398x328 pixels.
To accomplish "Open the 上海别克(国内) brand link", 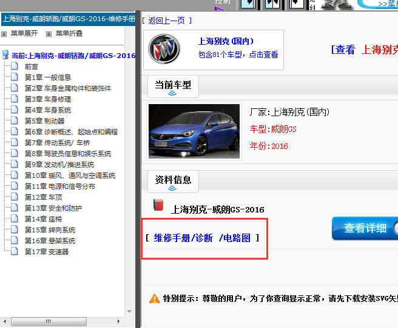I will pos(226,41).
